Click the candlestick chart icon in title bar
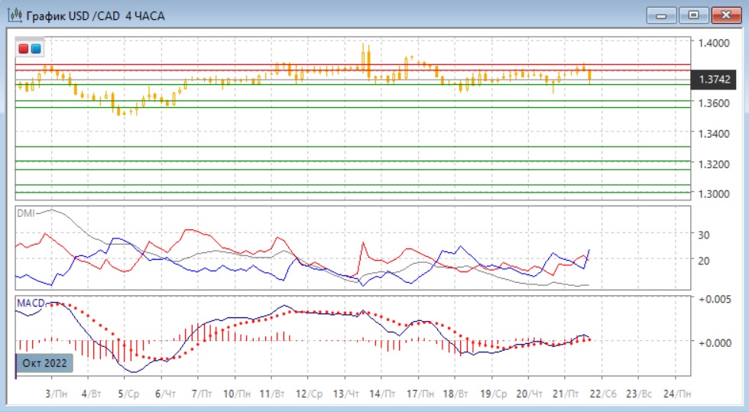The image size is (749, 412). coord(14,15)
